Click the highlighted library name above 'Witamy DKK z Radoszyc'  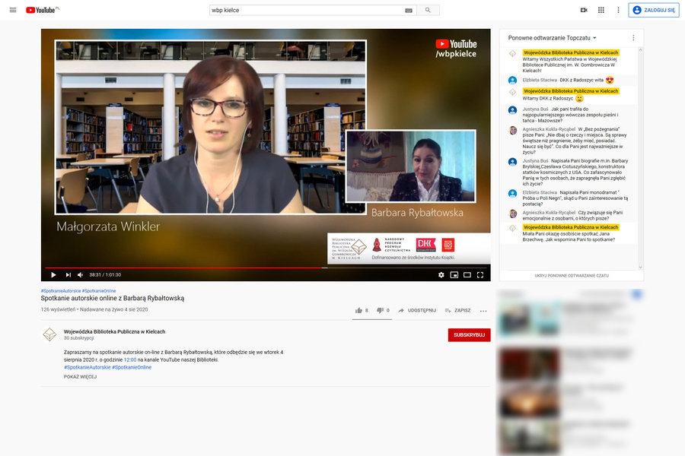(571, 91)
